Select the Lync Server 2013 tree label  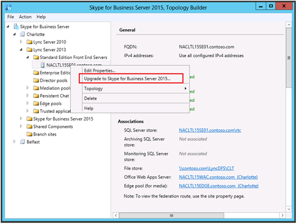[50, 50]
